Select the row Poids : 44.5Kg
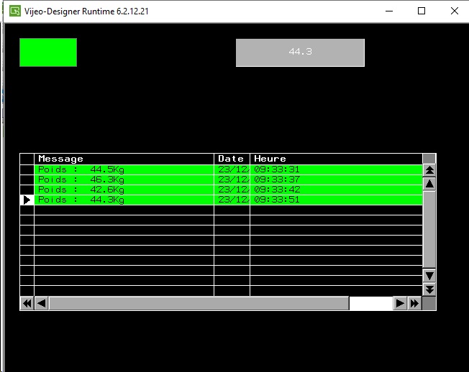469x372 pixels. tap(124, 169)
